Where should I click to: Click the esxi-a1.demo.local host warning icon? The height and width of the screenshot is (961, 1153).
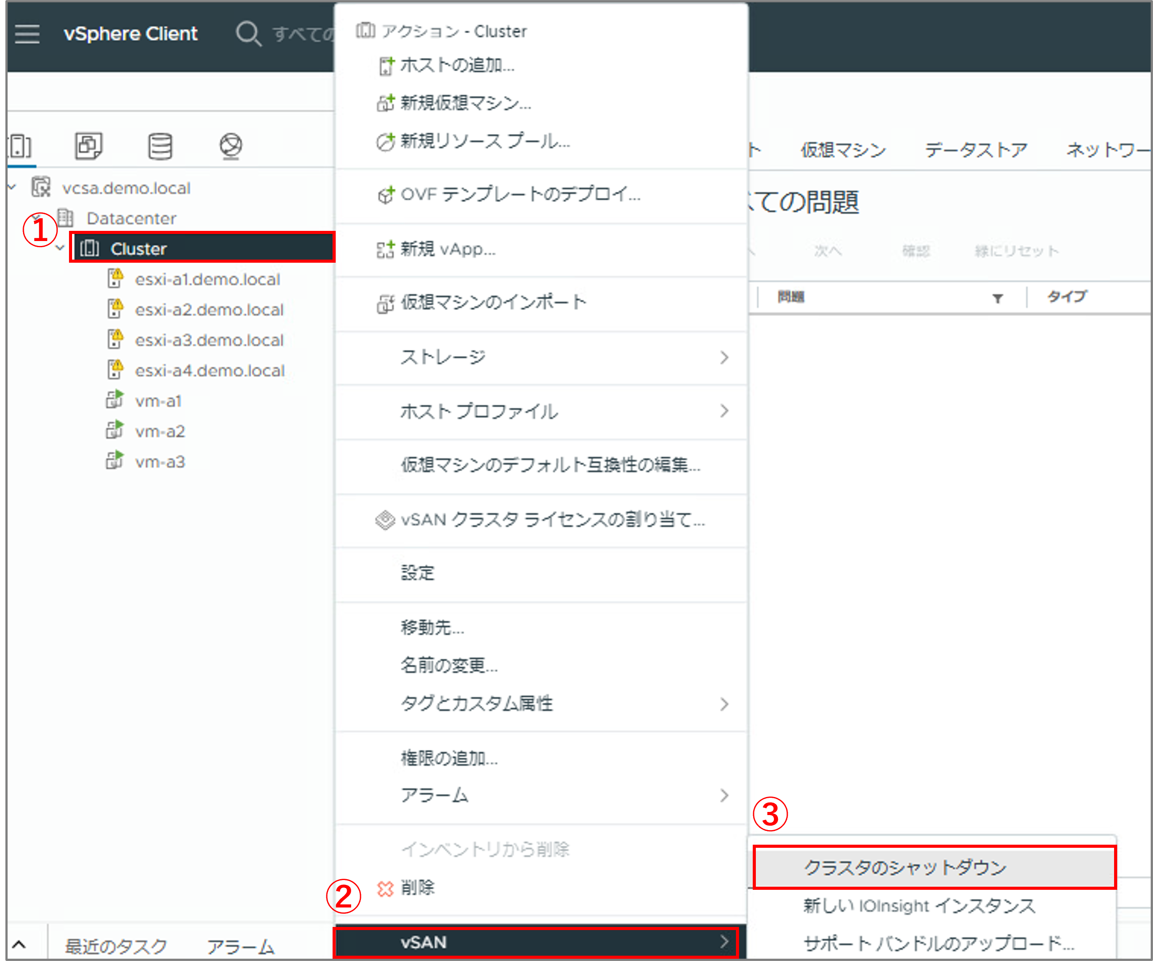[x=115, y=279]
